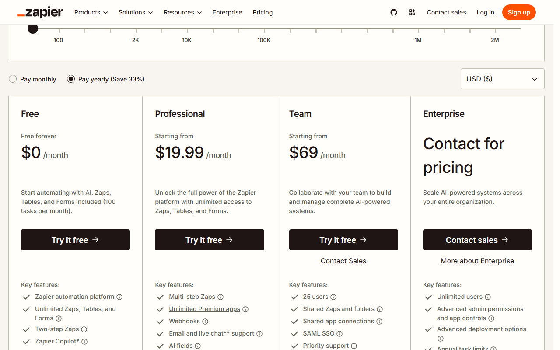This screenshot has width=560, height=350.
Task: Select the Pay yearly (Save 33%) option
Action: click(71, 79)
